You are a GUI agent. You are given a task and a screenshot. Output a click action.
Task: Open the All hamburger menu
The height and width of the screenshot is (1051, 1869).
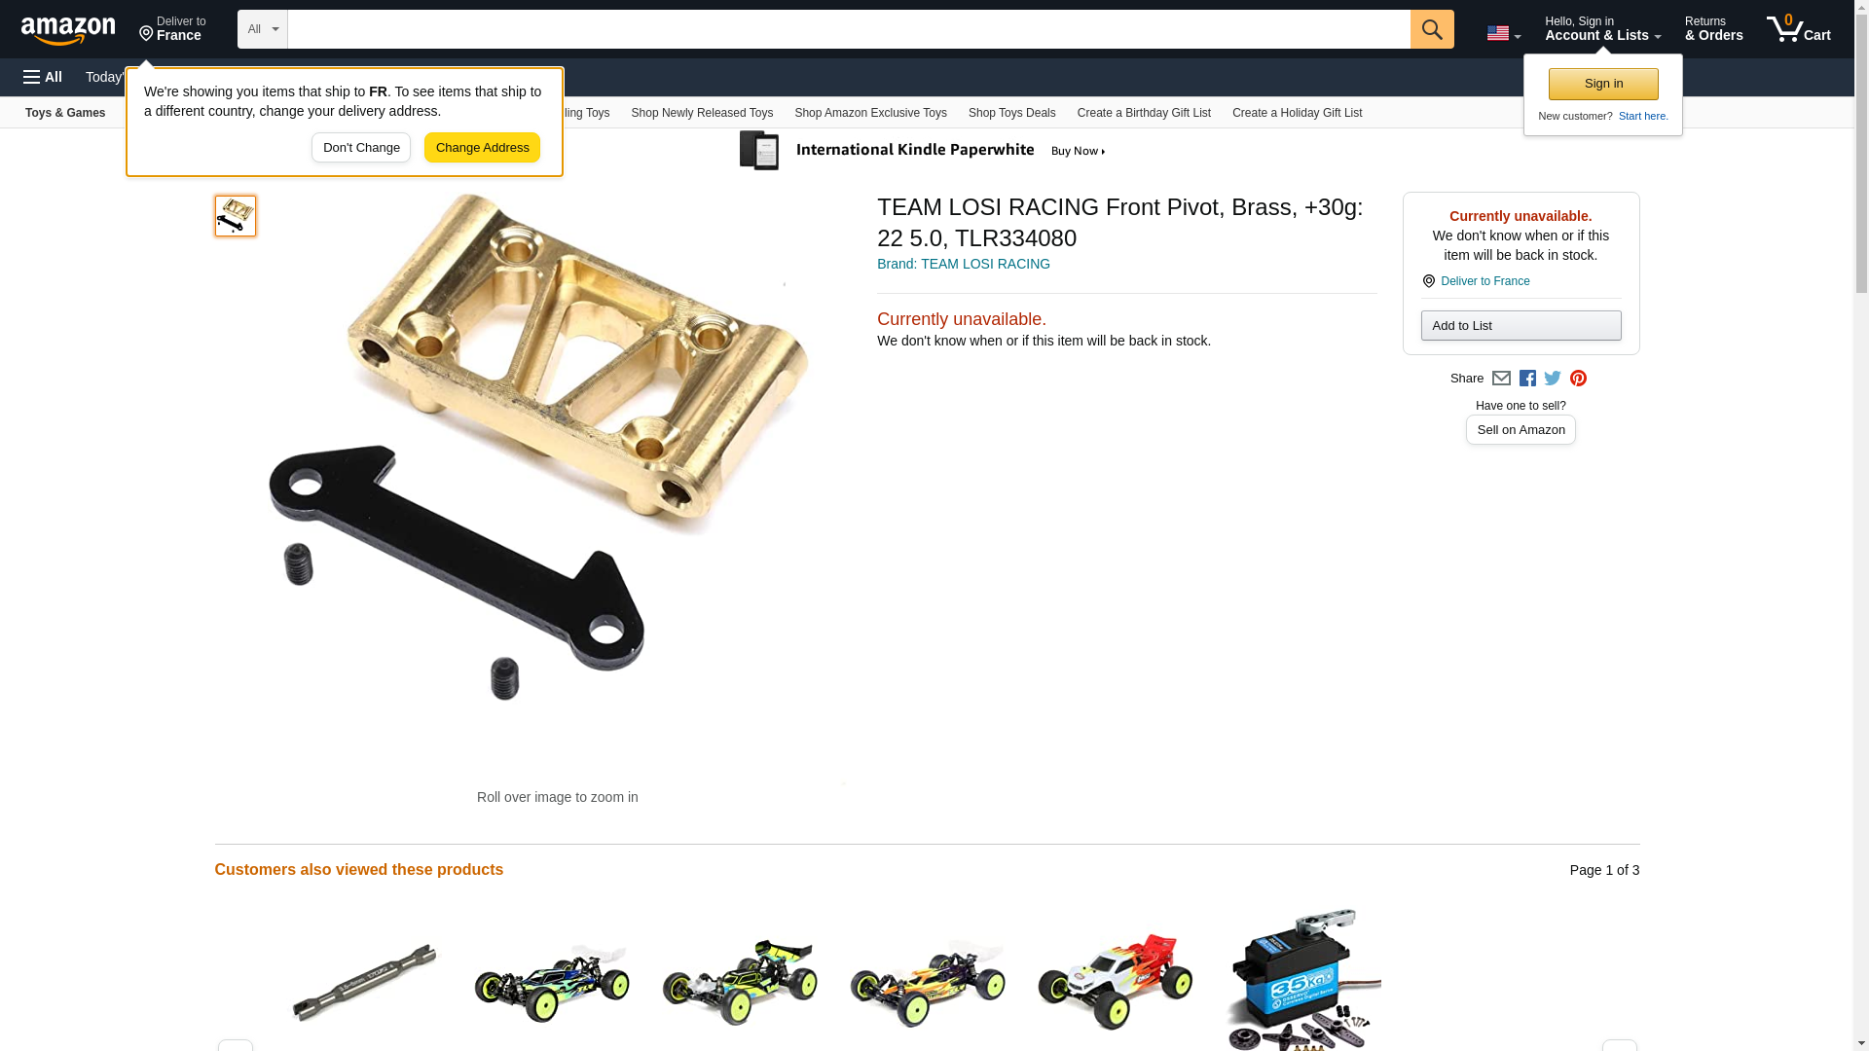pos(43,77)
